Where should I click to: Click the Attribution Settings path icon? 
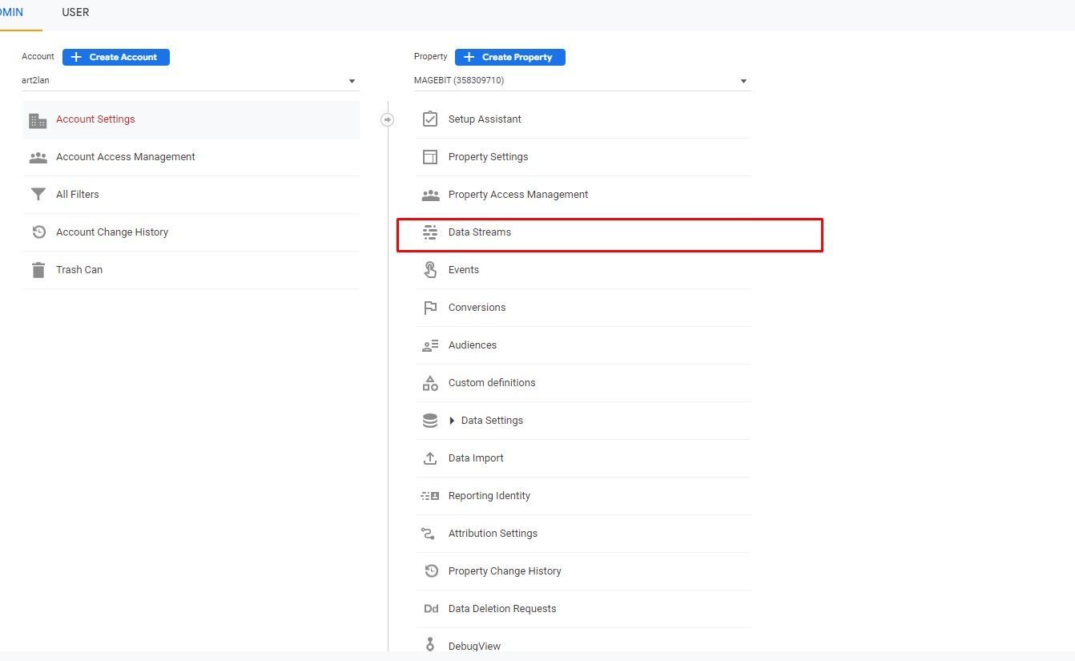click(430, 534)
